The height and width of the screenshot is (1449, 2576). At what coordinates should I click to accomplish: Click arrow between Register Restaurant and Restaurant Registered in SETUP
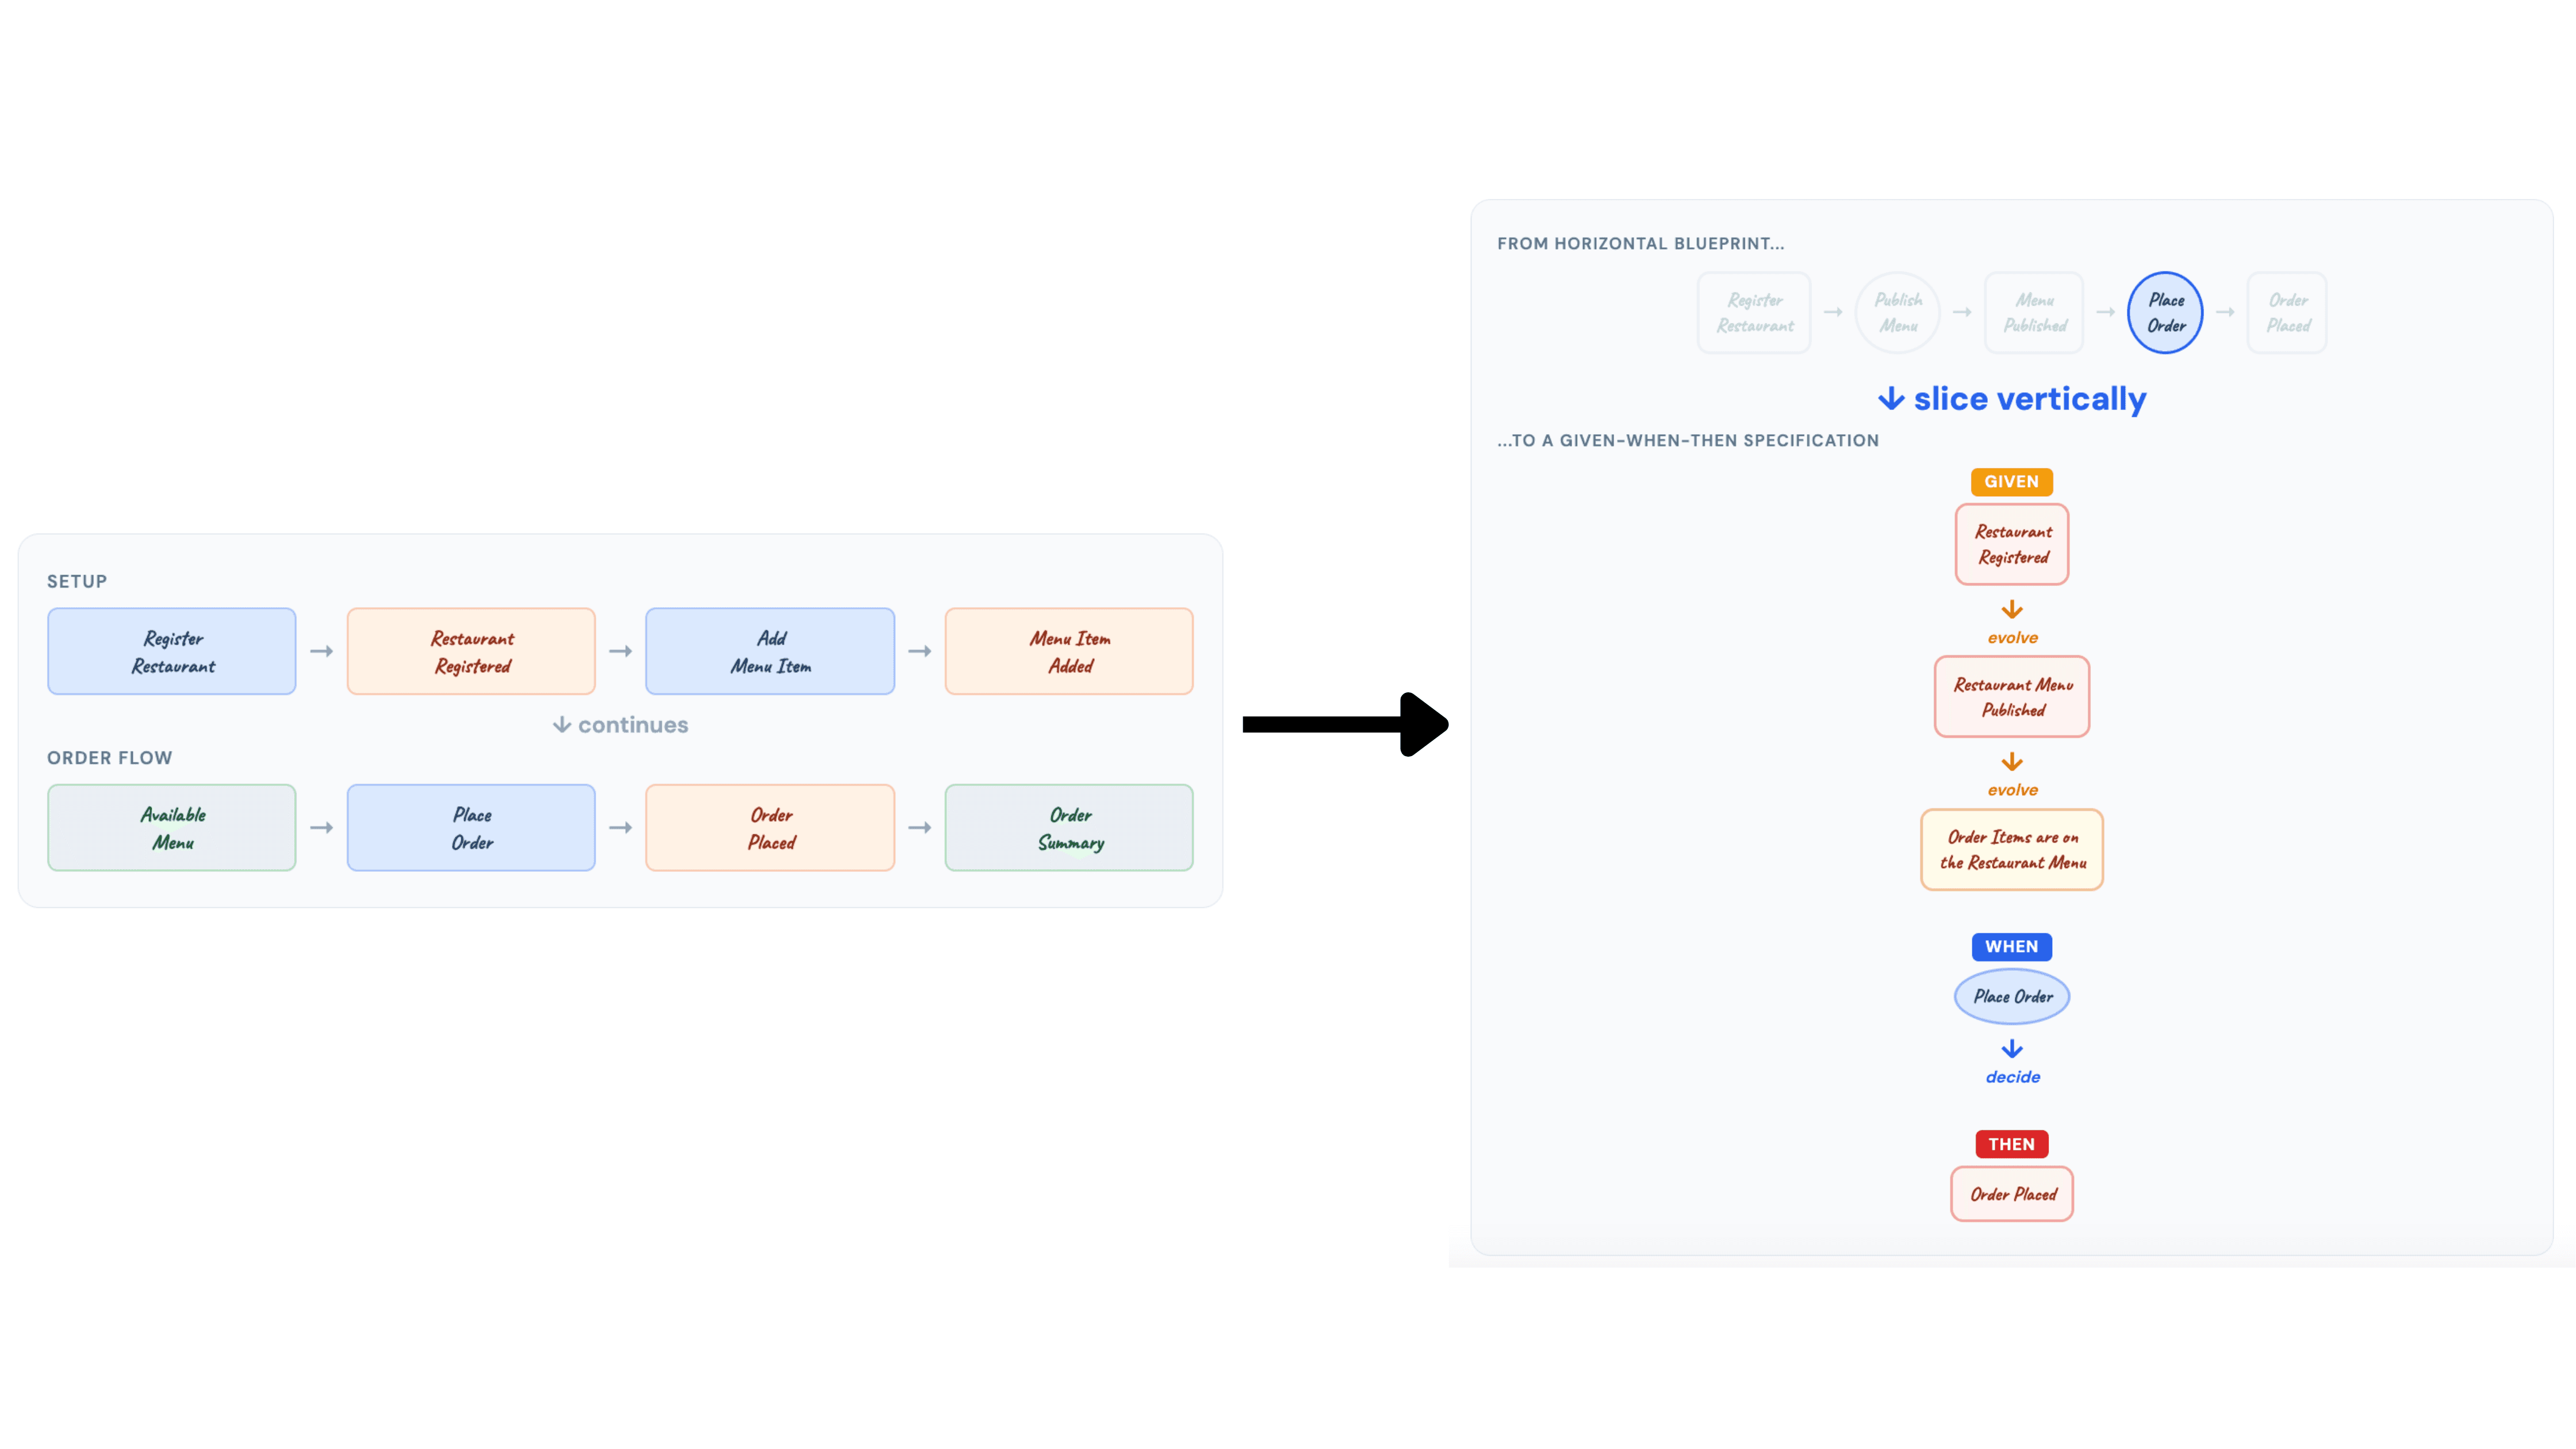321,651
